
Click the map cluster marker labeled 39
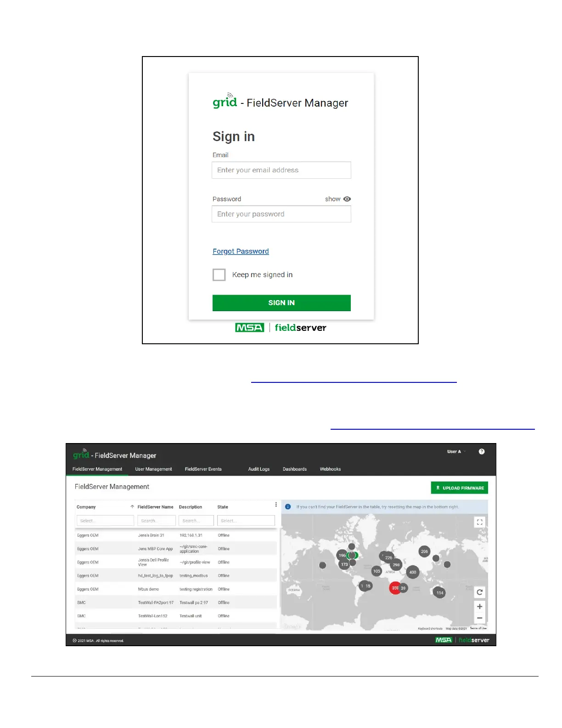pyautogui.click(x=403, y=588)
